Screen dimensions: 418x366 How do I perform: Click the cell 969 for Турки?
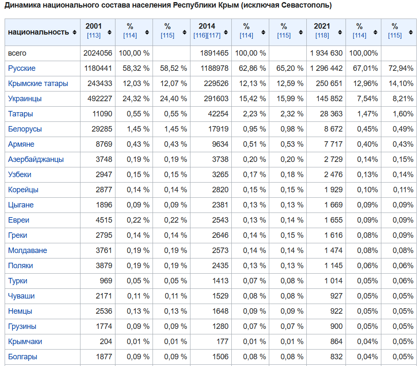pyautogui.click(x=98, y=281)
